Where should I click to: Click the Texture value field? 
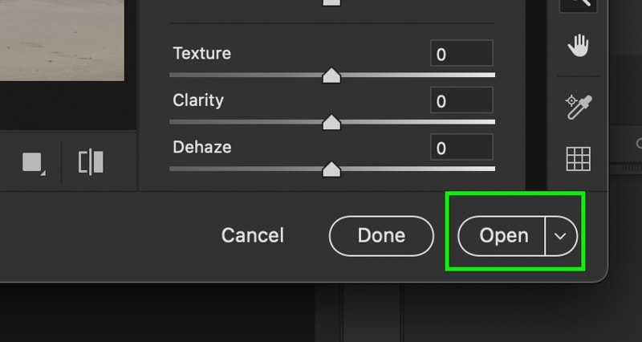[461, 53]
